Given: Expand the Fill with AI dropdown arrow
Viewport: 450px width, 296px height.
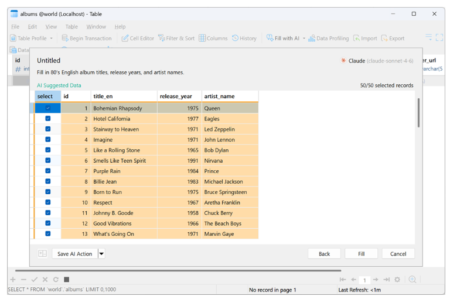Looking at the screenshot, I should (304, 39).
